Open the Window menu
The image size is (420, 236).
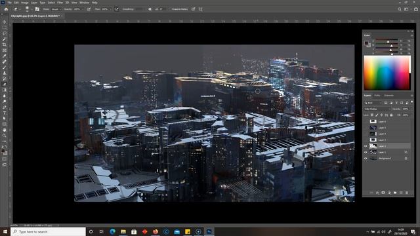(84, 3)
